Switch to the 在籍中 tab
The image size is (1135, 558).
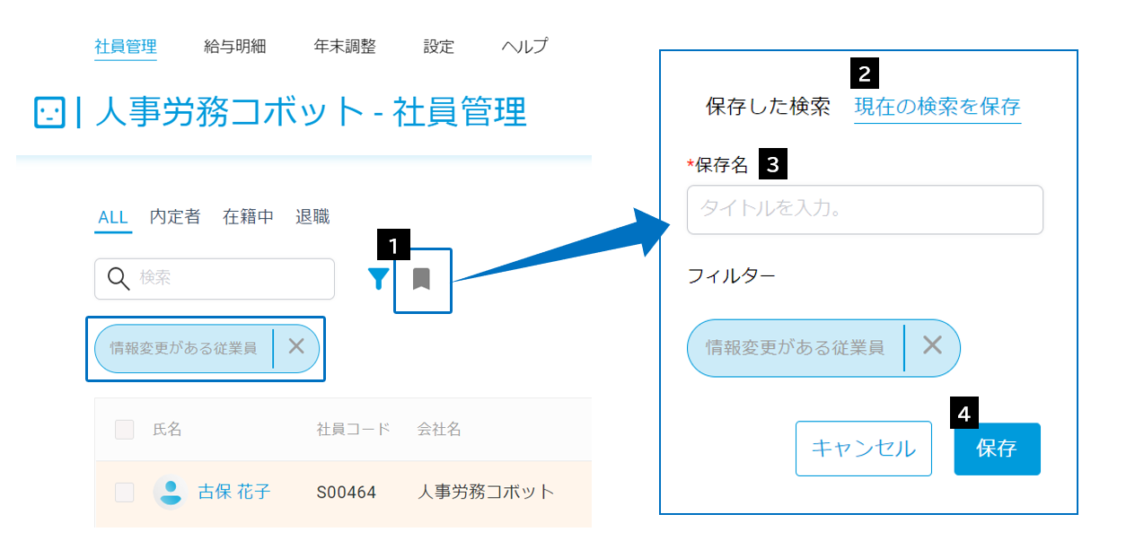249,216
